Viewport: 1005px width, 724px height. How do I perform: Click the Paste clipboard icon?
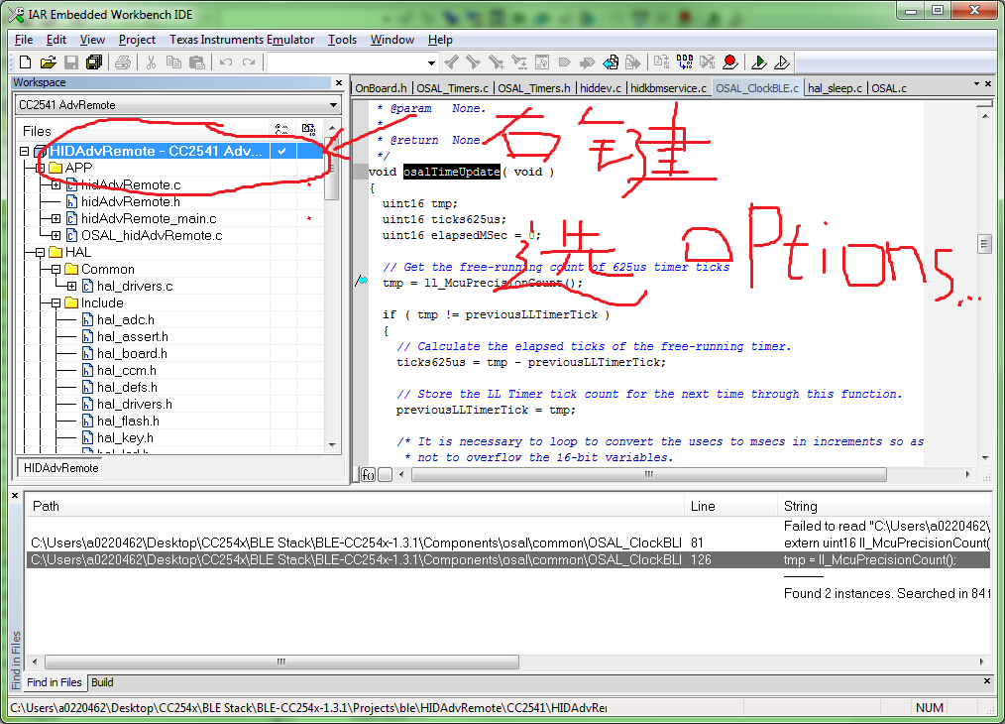(197, 62)
